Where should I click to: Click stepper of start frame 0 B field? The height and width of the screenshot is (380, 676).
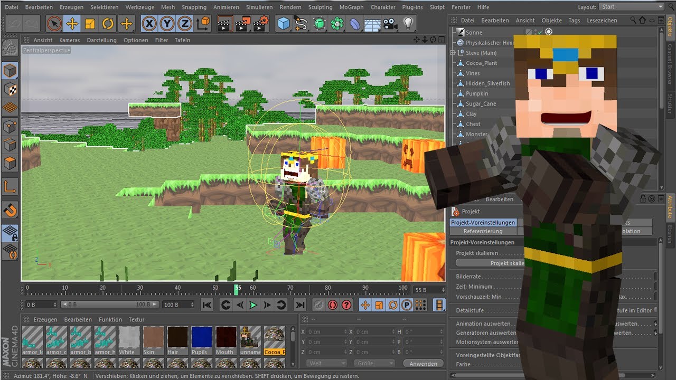pos(55,305)
